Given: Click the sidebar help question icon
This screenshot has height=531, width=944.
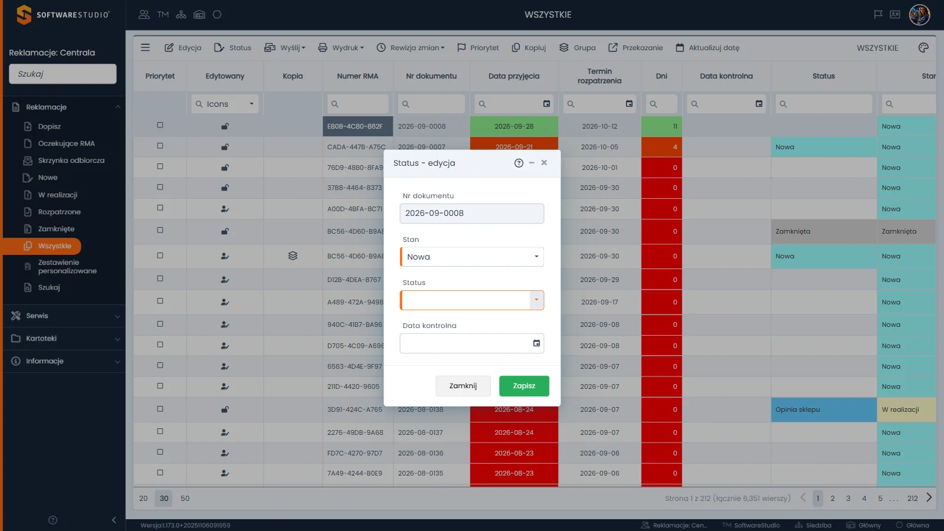Looking at the screenshot, I should coord(53,520).
